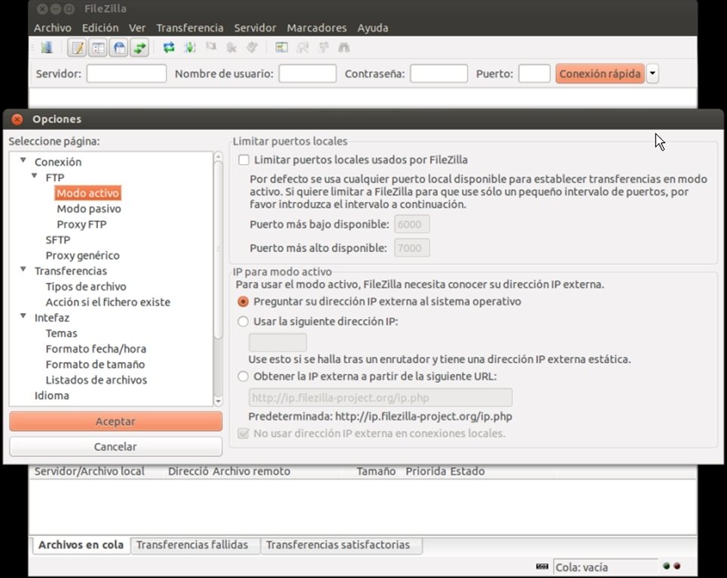Viewport: 727px width, 578px height.
Task: Toggle the transfer queue display icon
Action: (139, 47)
